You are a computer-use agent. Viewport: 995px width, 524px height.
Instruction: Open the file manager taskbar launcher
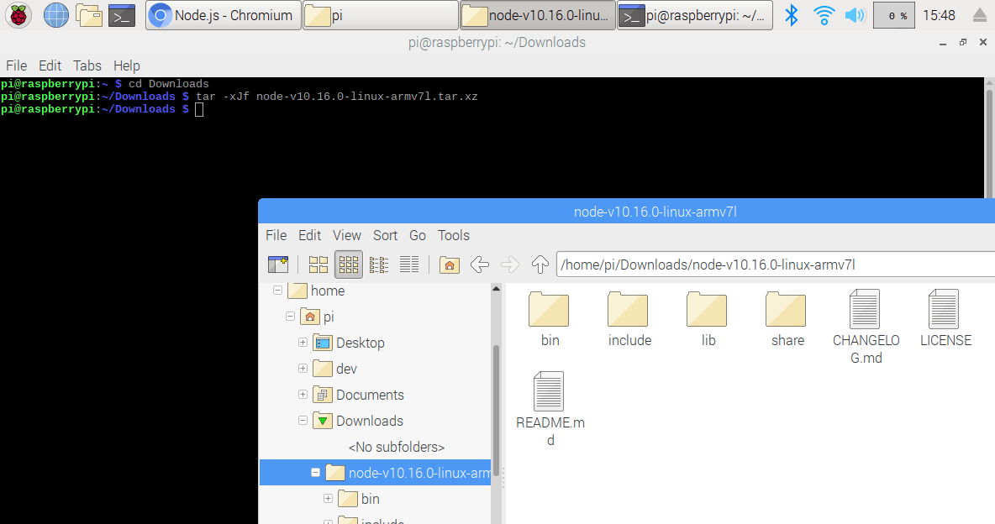[89, 15]
